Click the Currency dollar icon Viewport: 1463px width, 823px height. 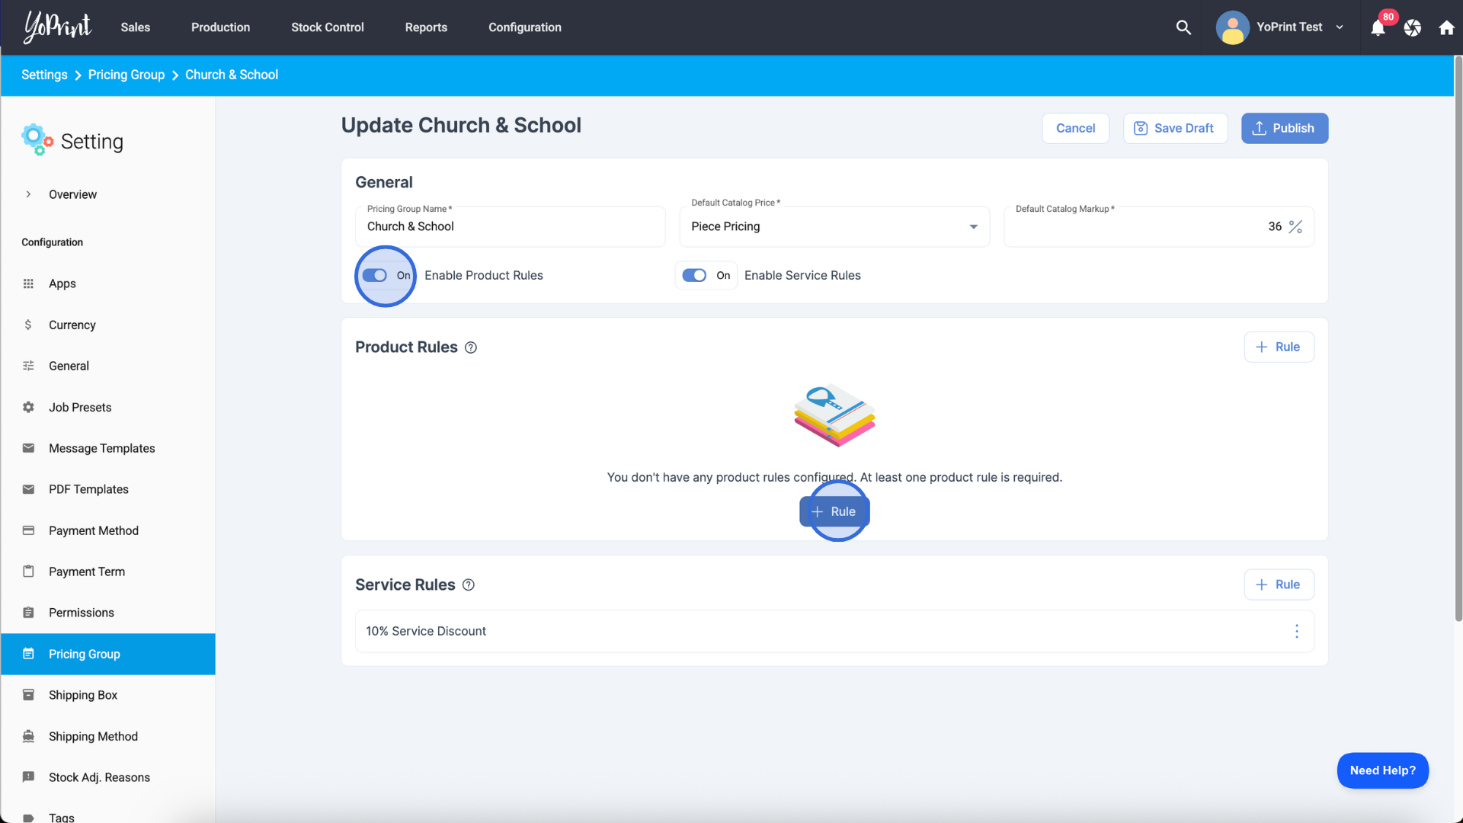[28, 325]
